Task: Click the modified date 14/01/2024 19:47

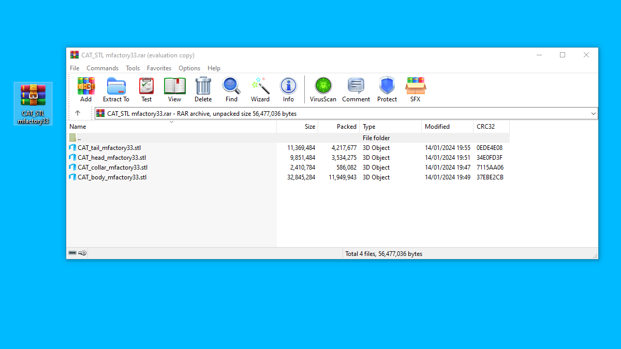Action: (x=448, y=168)
